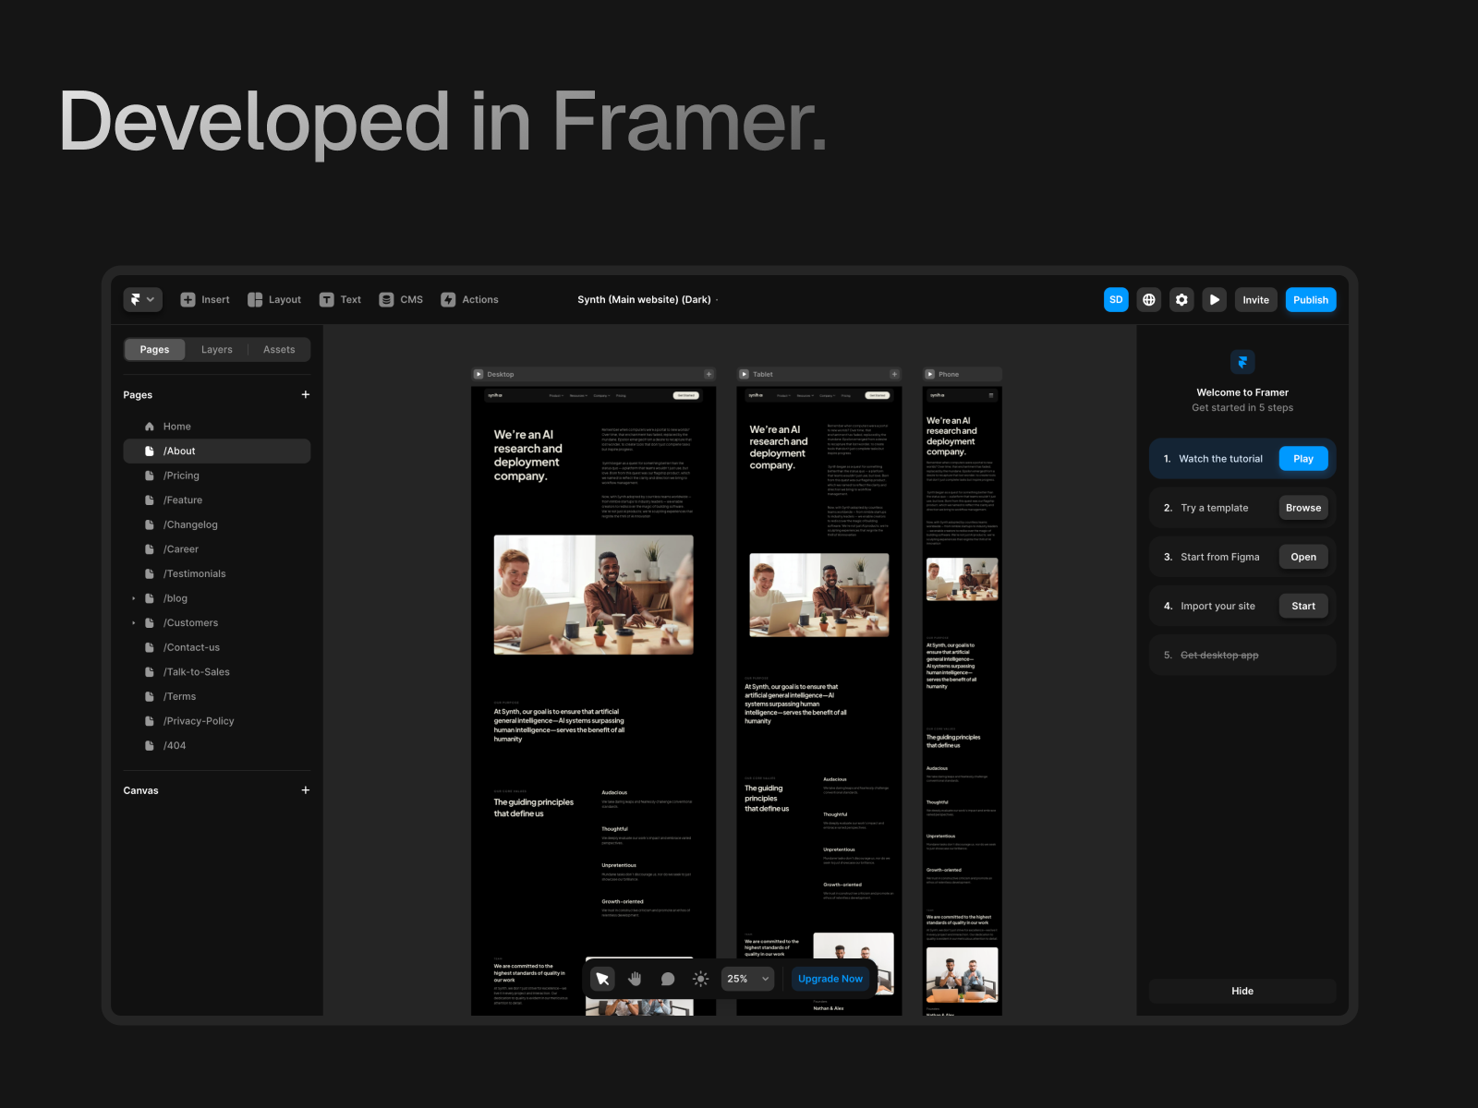Image resolution: width=1478 pixels, height=1108 pixels.
Task: Click Open to start from Figma
Action: 1303,557
